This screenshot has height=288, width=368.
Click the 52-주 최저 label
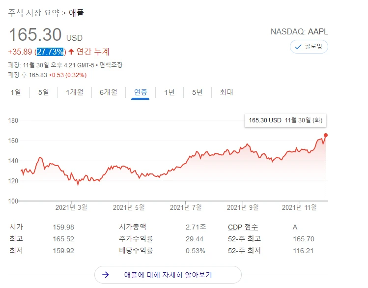[x=244, y=251]
